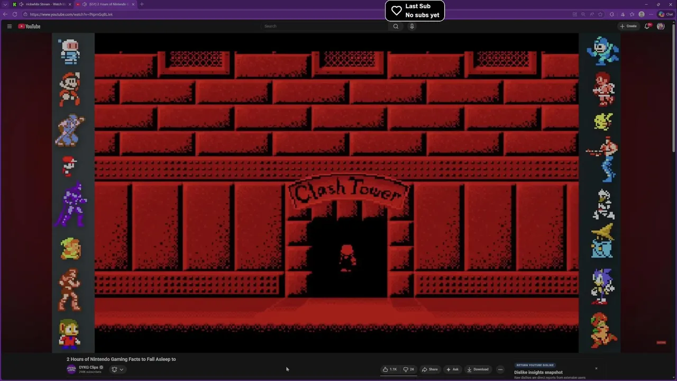
Task: Expand the tab search dropdown arrow
Action: [x=5, y=4]
